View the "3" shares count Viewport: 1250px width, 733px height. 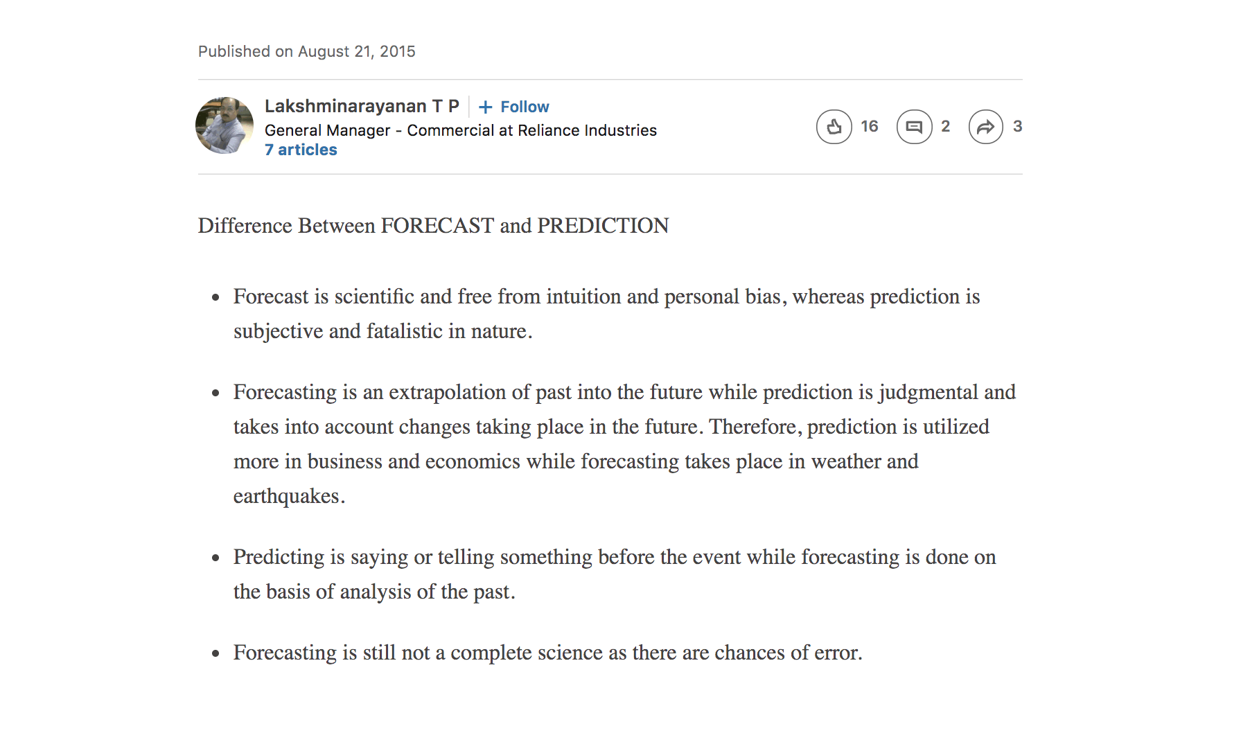click(x=1018, y=126)
